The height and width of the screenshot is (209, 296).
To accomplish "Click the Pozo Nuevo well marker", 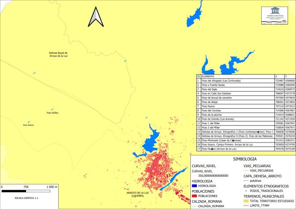I will pos(29,122).
